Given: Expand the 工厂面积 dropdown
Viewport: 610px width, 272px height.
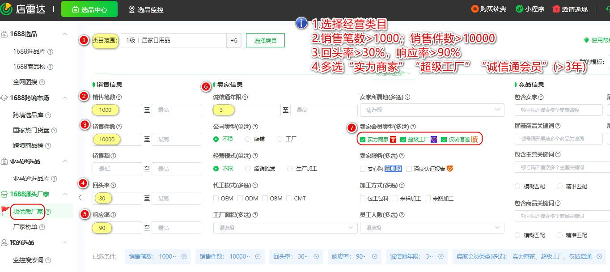Looking at the screenshot, I should coord(285,228).
